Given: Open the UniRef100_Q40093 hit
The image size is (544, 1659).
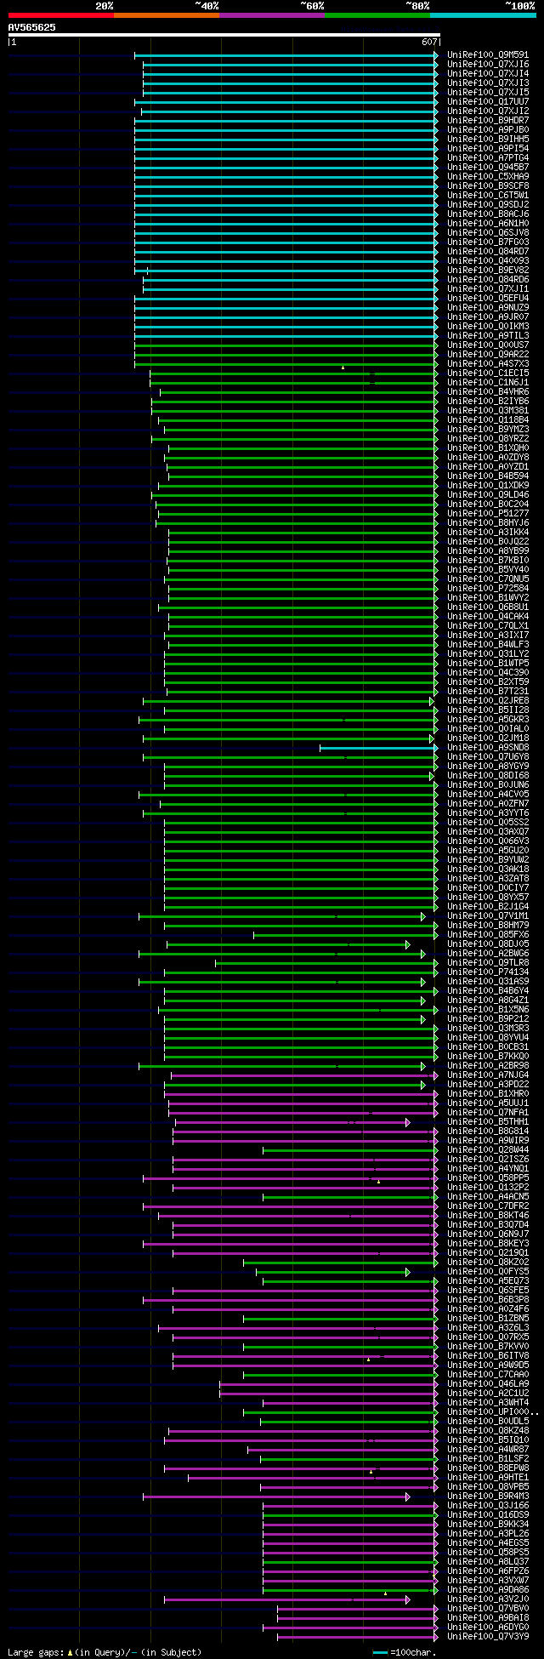Looking at the screenshot, I should tap(488, 261).
